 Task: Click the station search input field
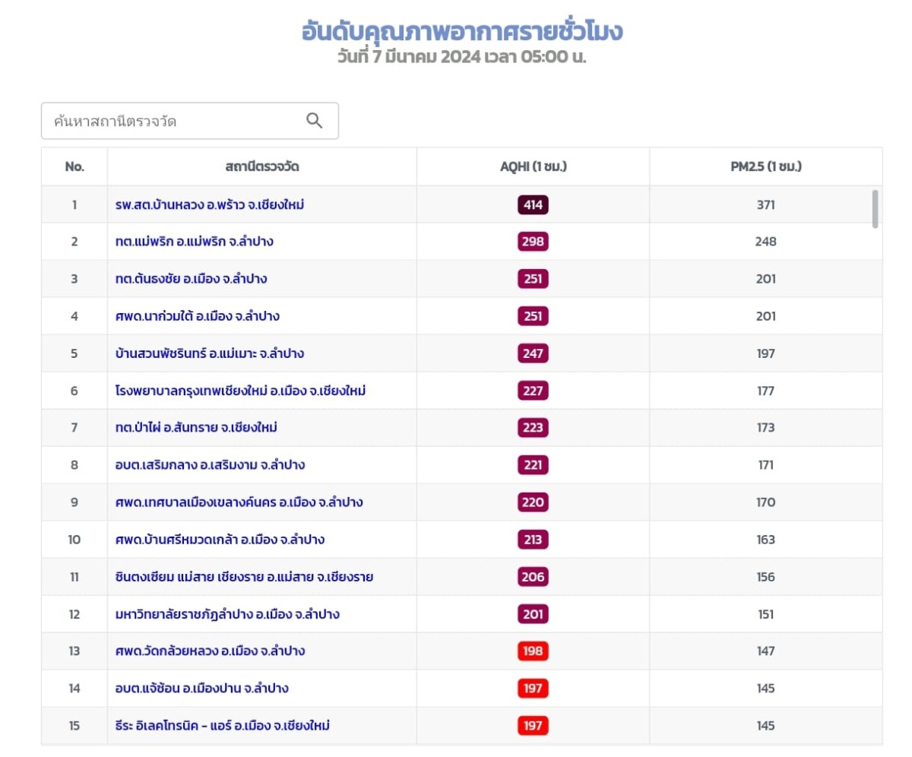(x=175, y=121)
